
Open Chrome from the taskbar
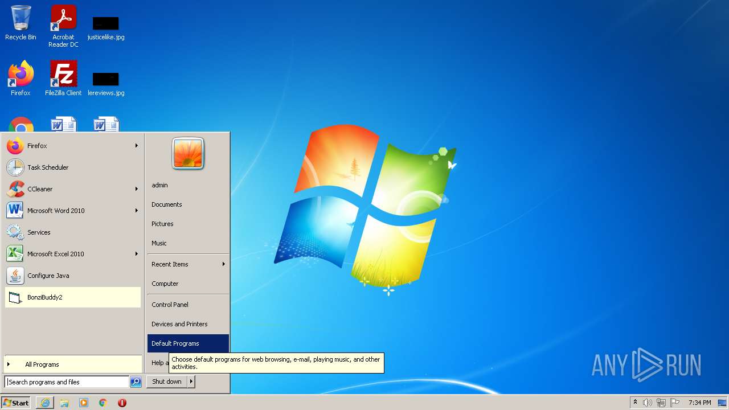[103, 403]
